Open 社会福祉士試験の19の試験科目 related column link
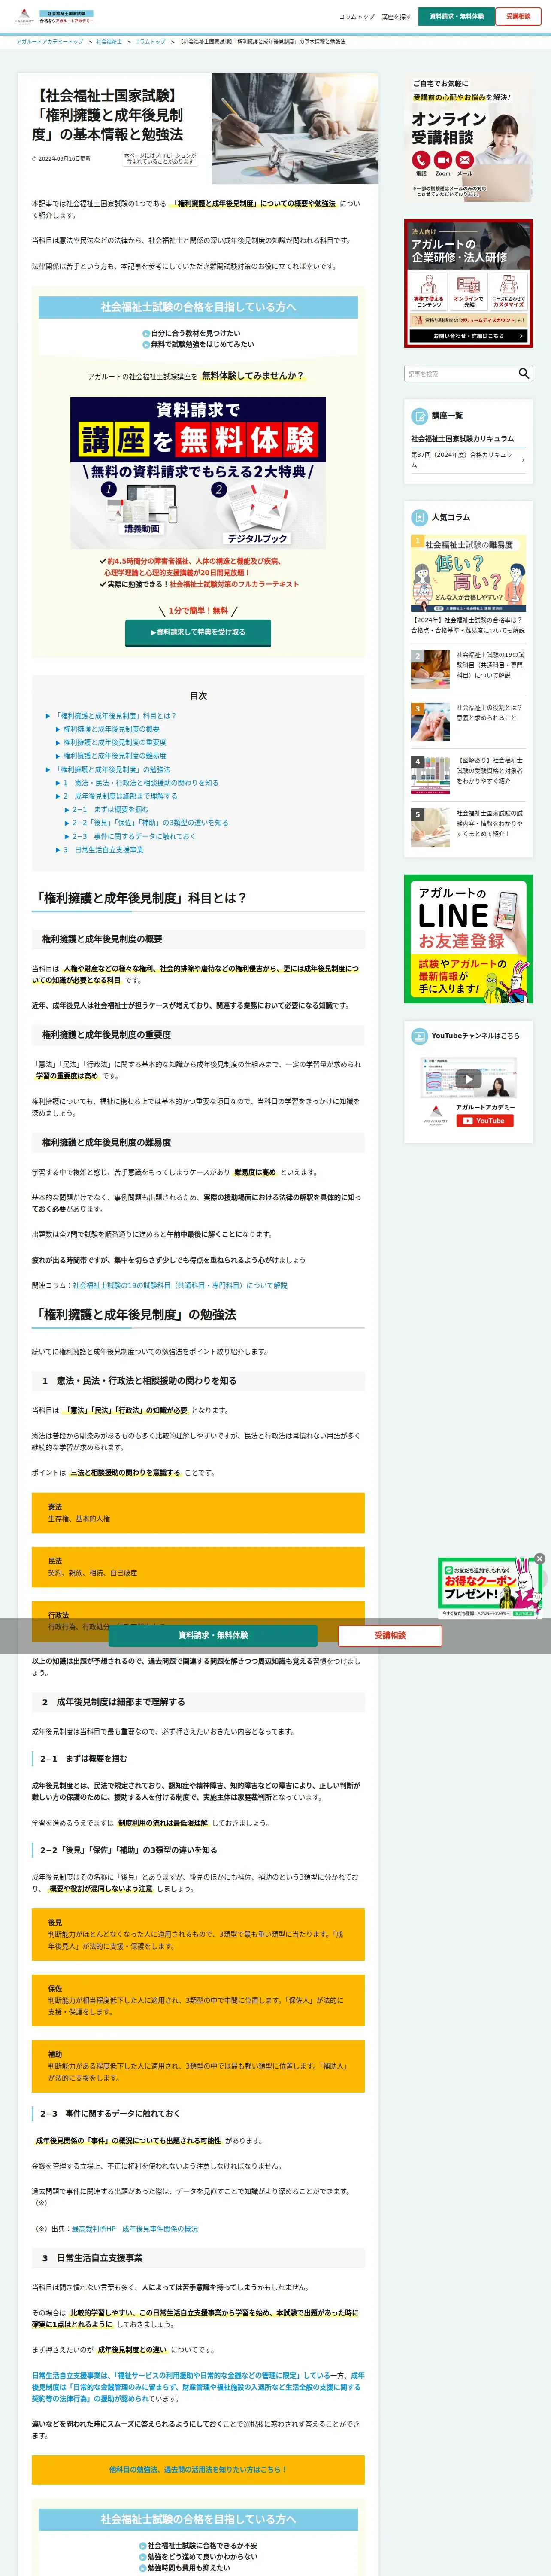The image size is (551, 2576). click(180, 1286)
